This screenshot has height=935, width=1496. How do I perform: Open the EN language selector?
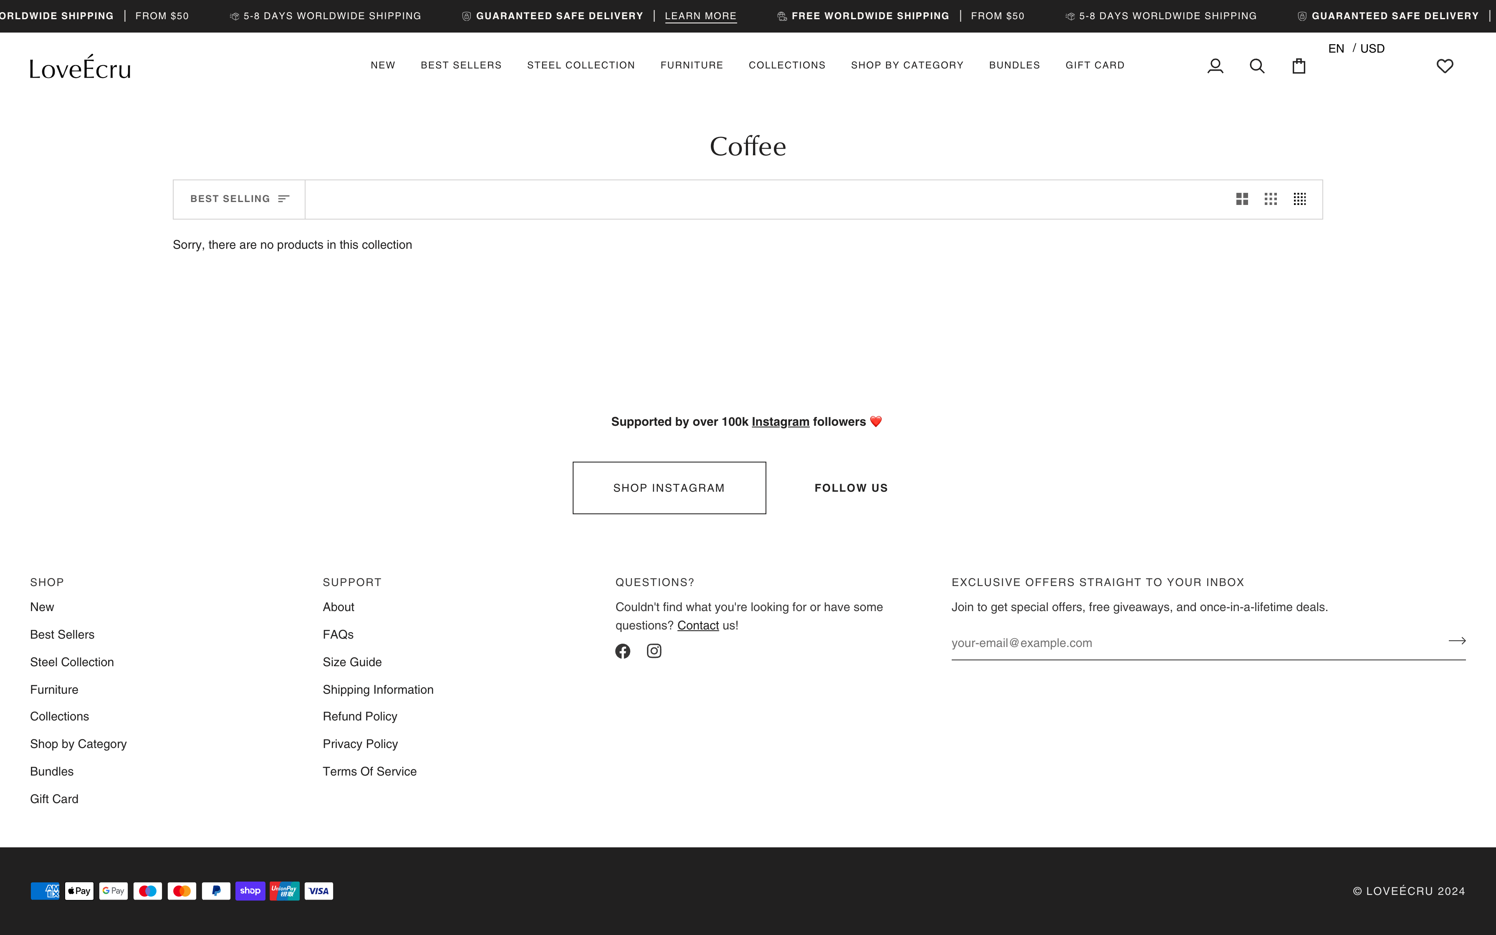point(1337,48)
